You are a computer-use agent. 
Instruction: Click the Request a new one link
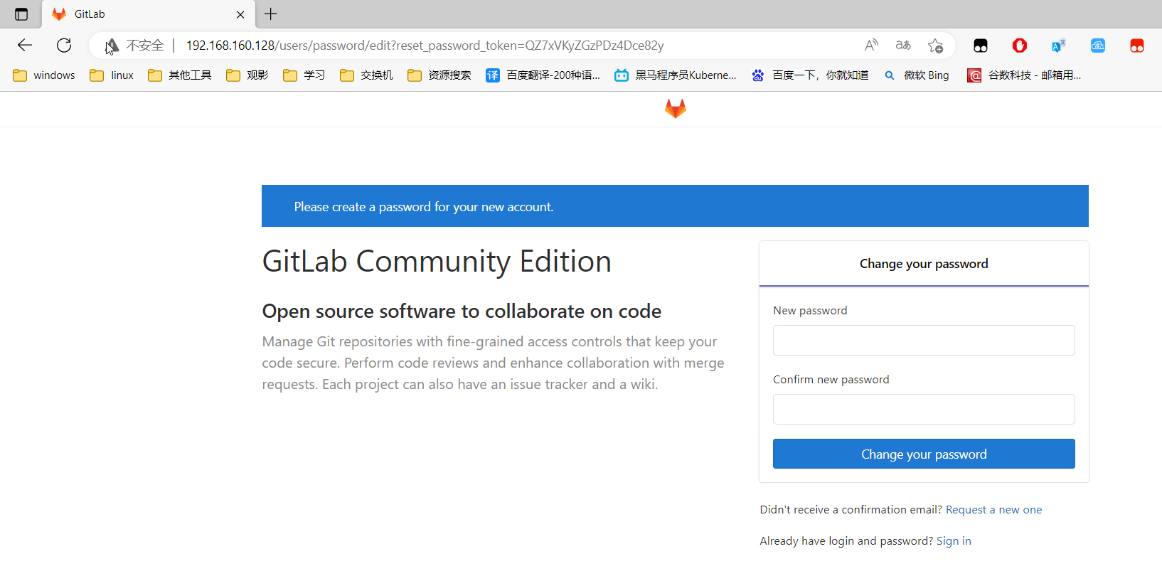pyautogui.click(x=993, y=510)
